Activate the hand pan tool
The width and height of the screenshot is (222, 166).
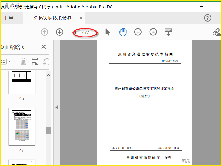tap(123, 32)
